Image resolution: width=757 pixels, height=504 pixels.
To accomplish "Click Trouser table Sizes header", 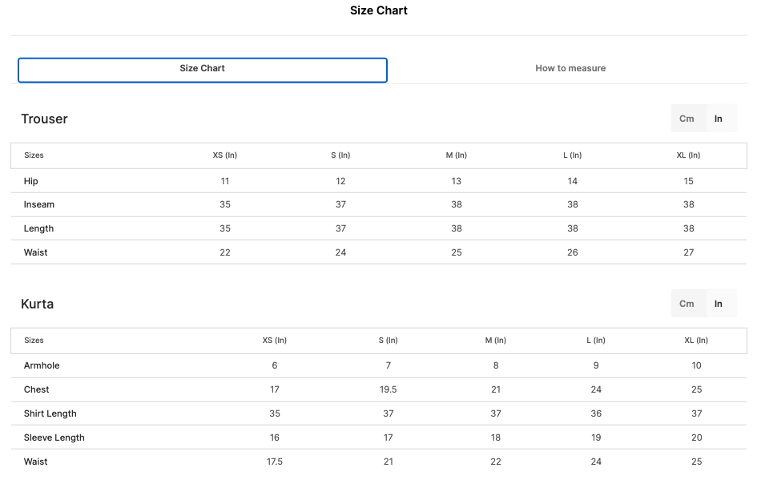I will (34, 155).
